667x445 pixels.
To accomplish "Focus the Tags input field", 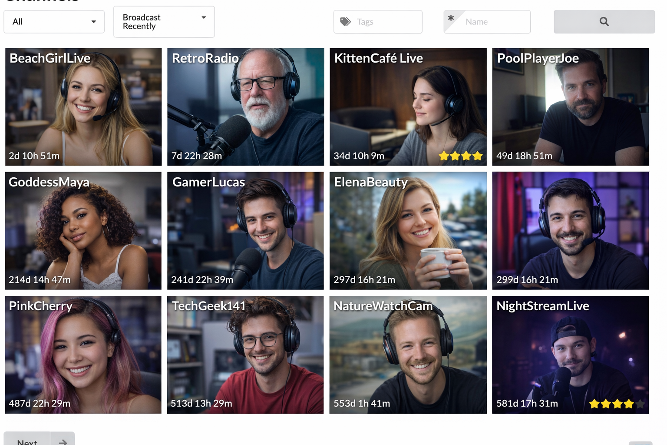I will pos(386,22).
